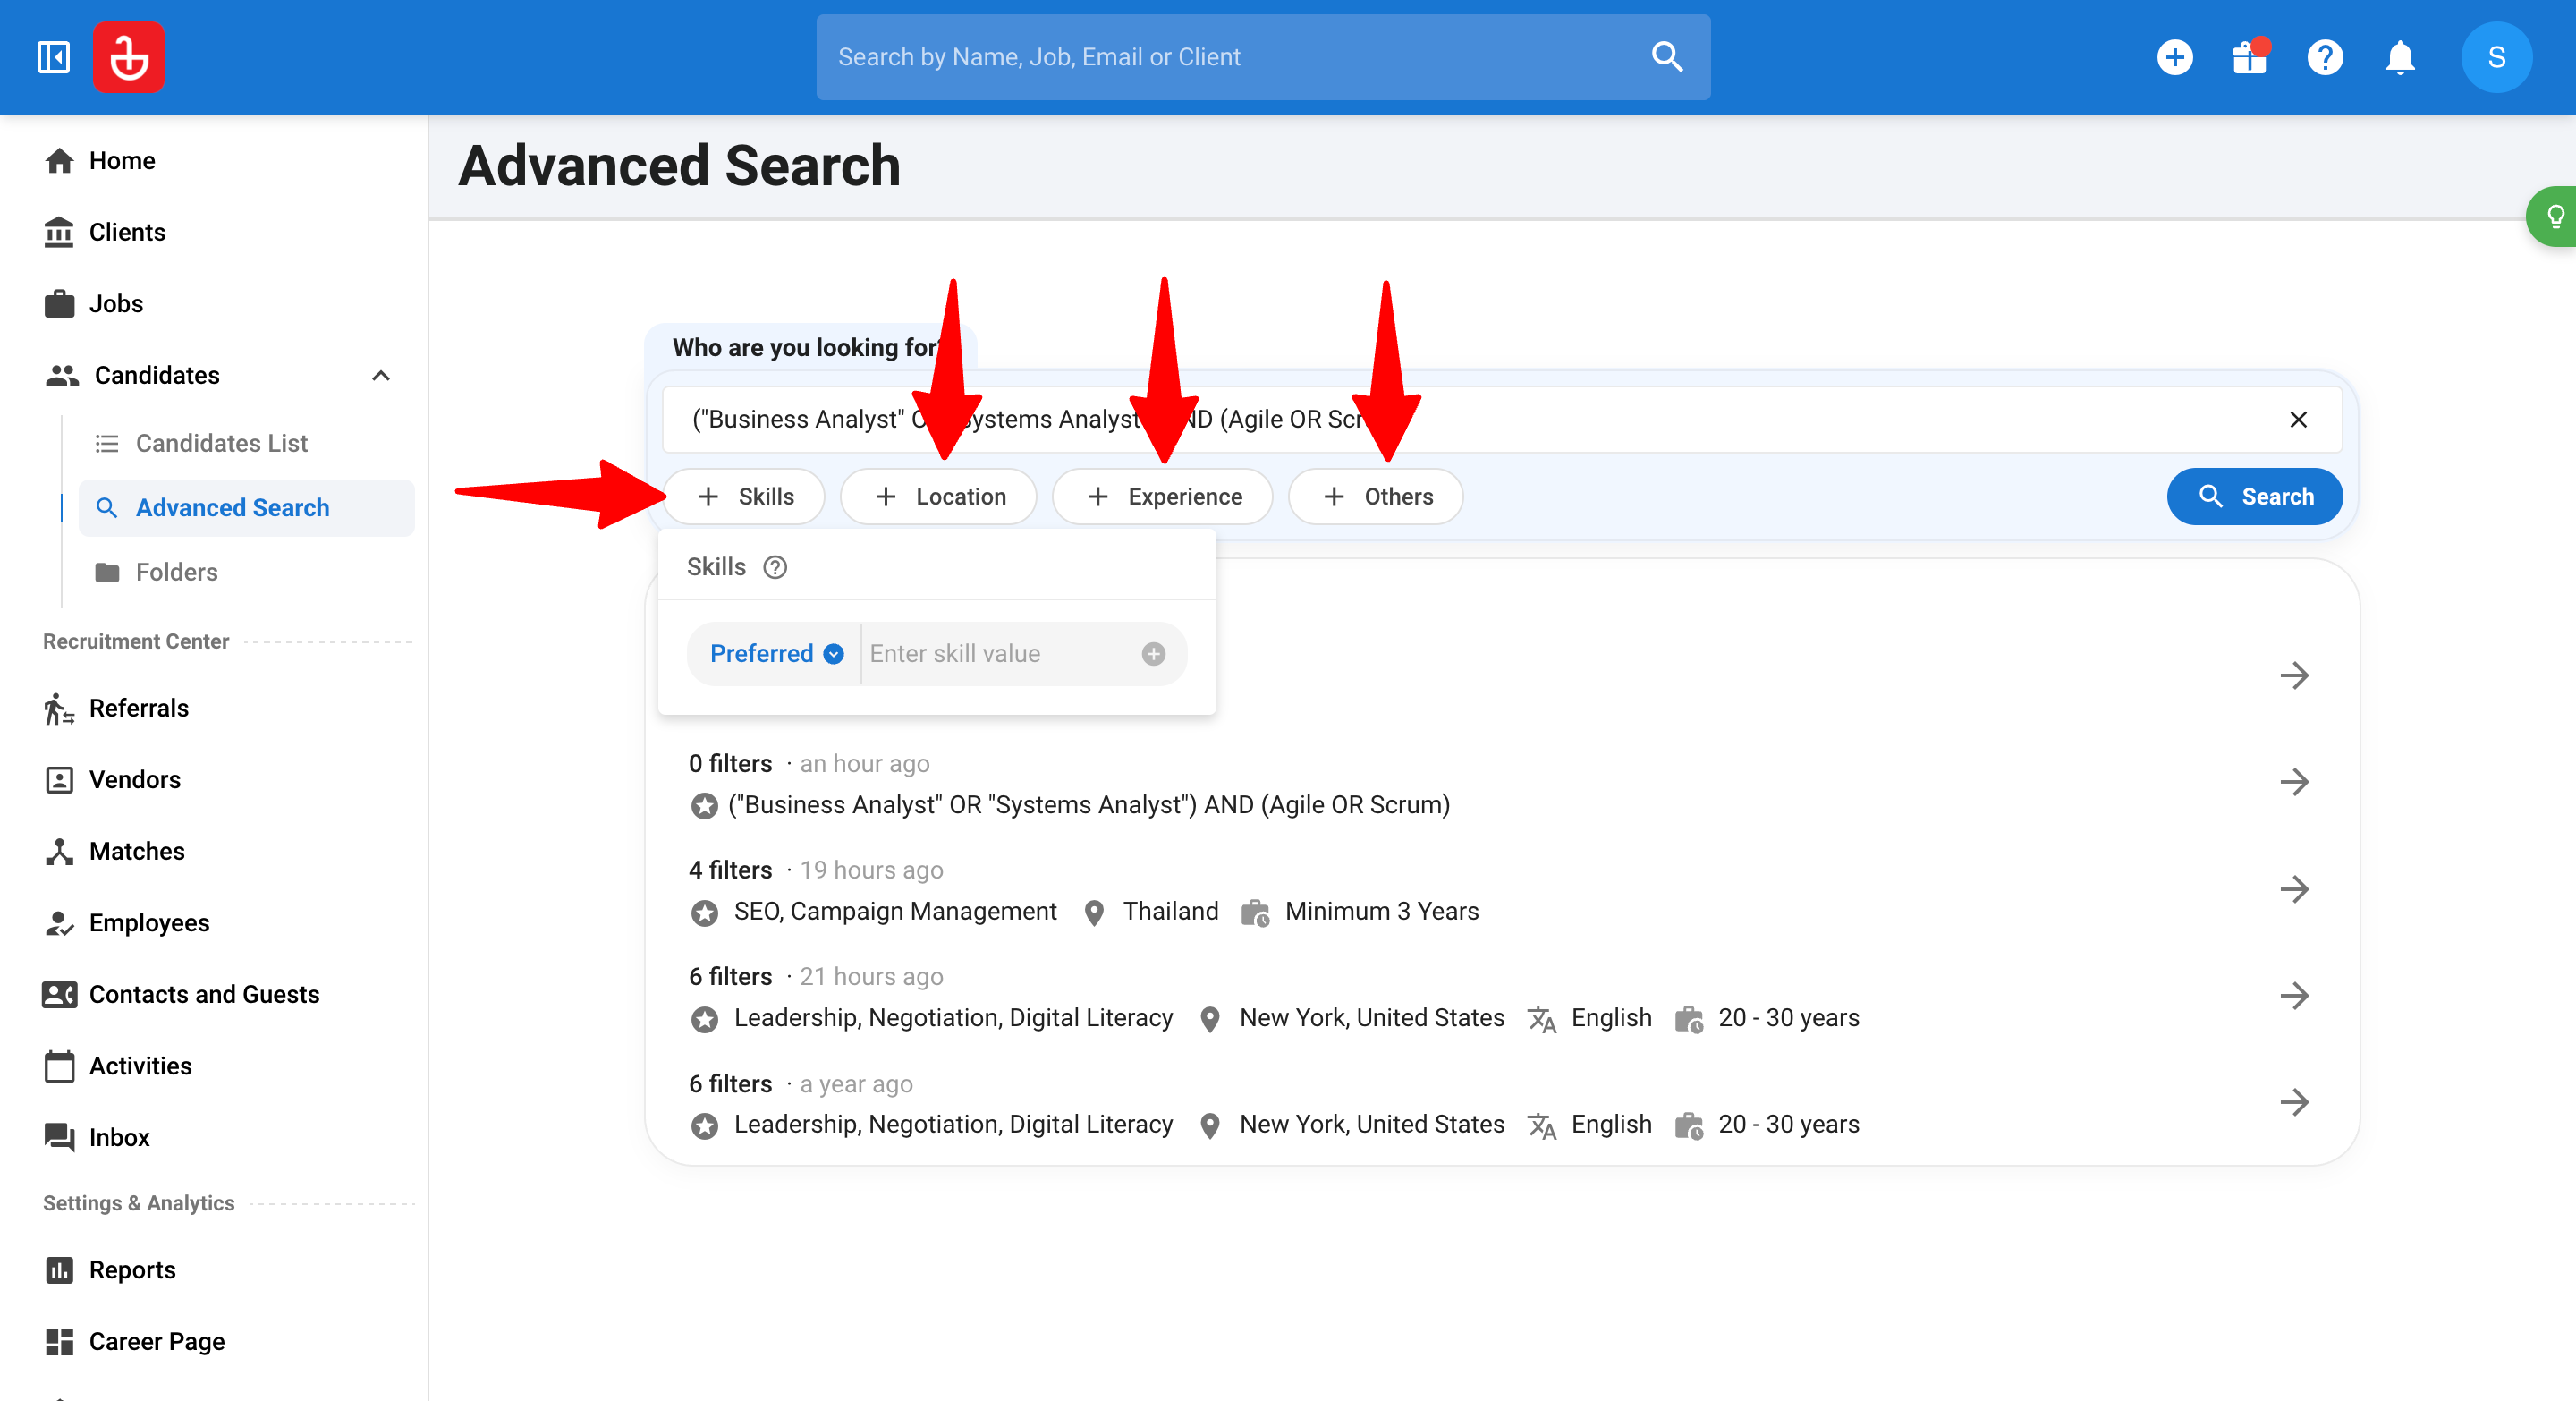
Task: Expand the Skills filter button
Action: 744,497
